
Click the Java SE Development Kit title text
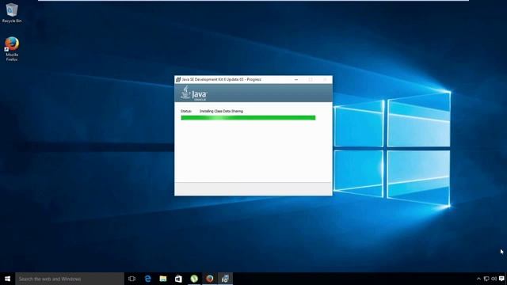click(222, 79)
